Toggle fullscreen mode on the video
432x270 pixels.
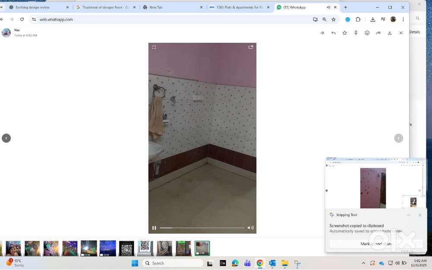point(154,47)
